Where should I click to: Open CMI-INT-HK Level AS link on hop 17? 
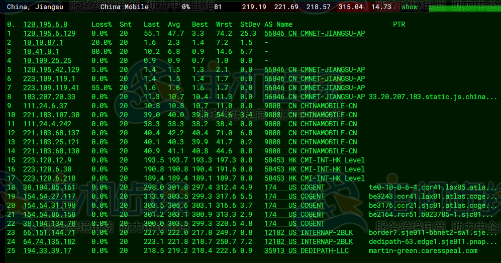point(315,179)
